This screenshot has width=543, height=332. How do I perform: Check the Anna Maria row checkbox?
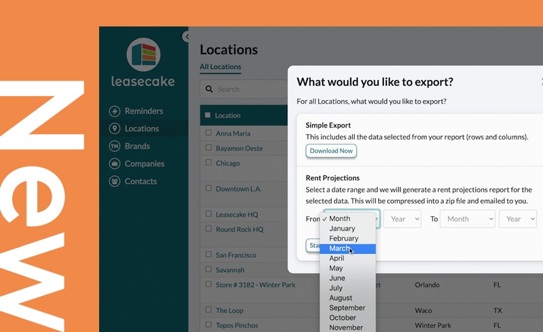tap(208, 132)
